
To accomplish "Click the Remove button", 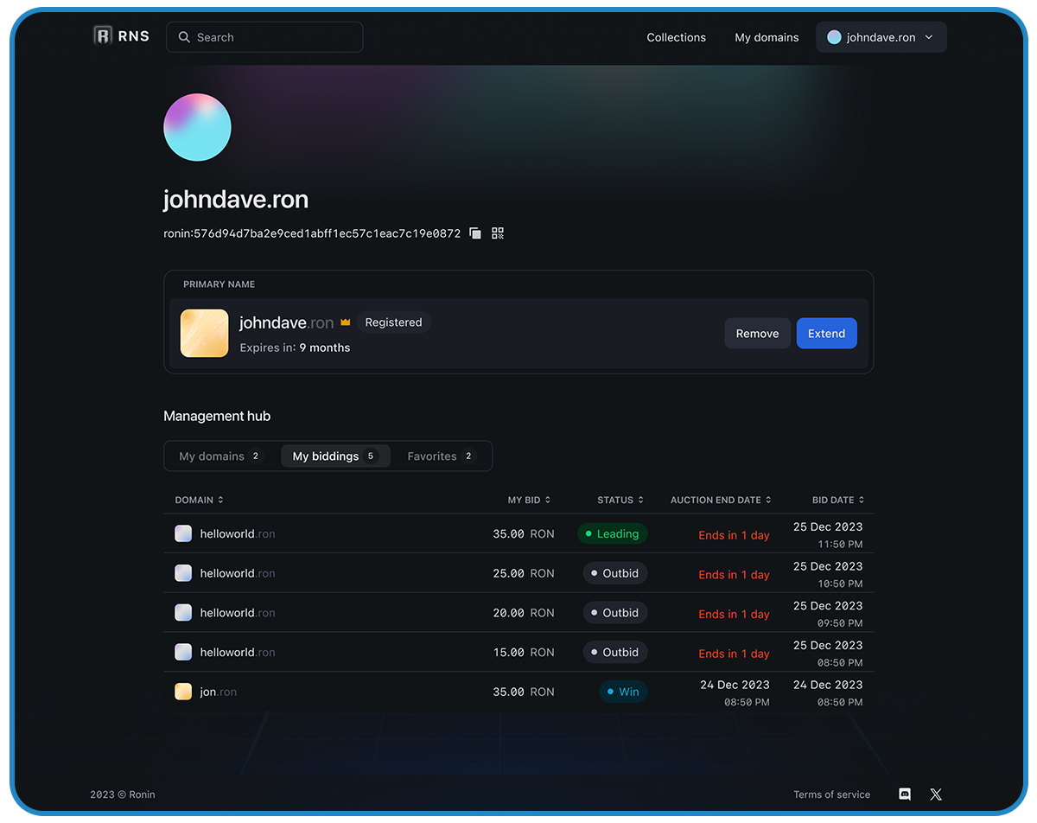I will pos(757,334).
